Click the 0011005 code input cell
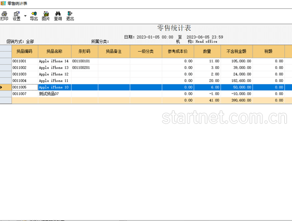This screenshot has height=221, width=292. pos(25,87)
